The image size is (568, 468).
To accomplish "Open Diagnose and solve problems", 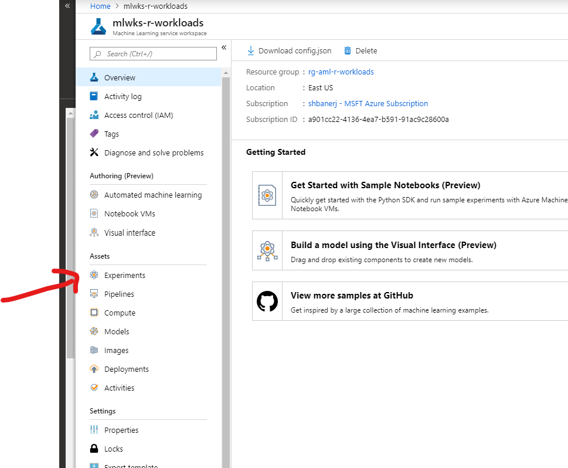I will pyautogui.click(x=148, y=152).
